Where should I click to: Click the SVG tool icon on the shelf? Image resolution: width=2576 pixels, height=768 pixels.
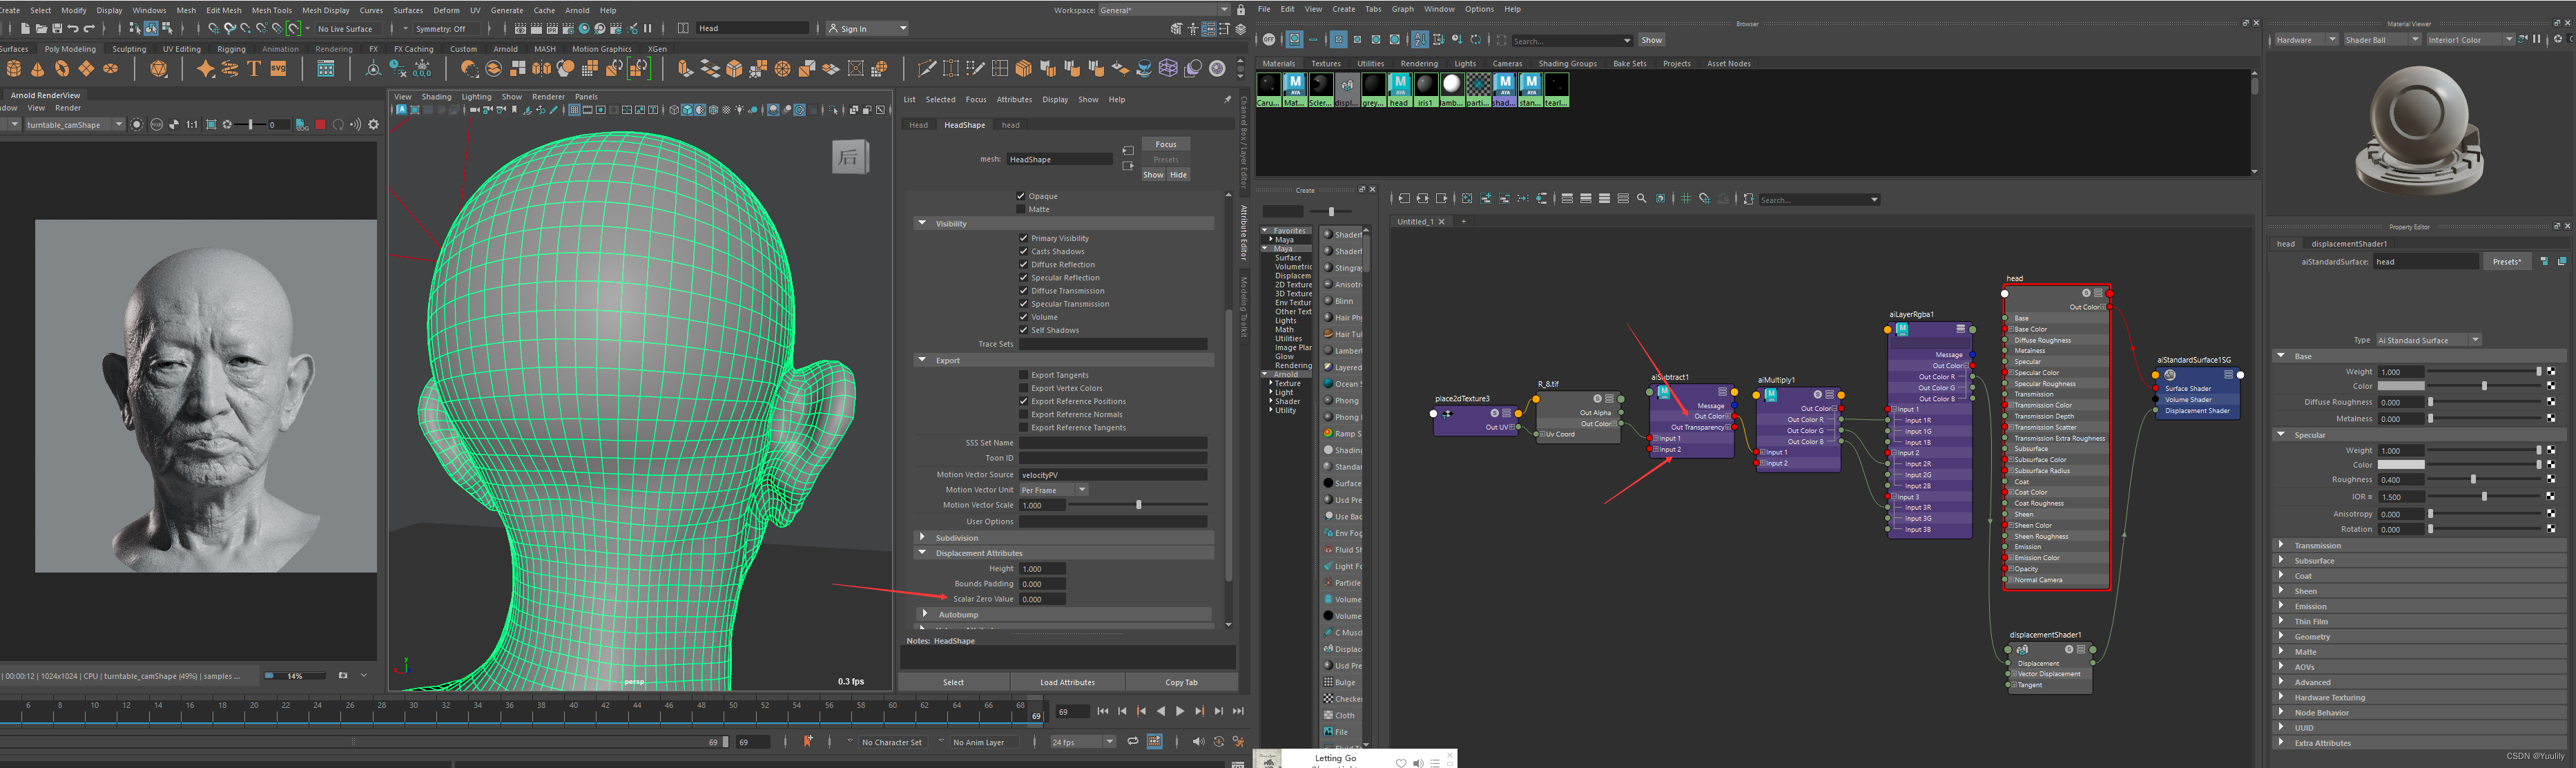279,69
